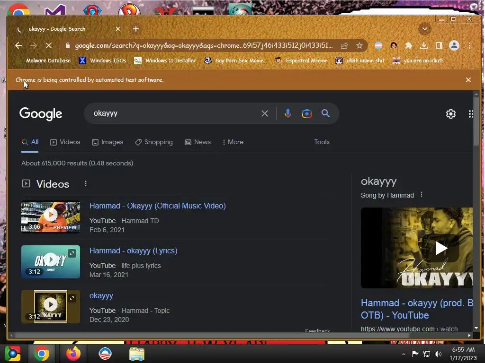Search by image with camera icon

click(306, 113)
